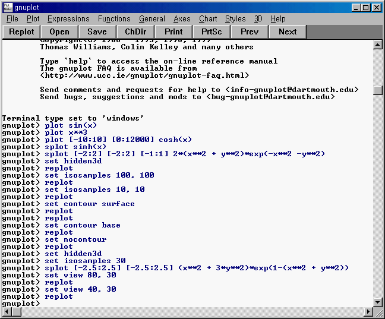
Task: Click the Open toolbar button
Action: point(59,32)
